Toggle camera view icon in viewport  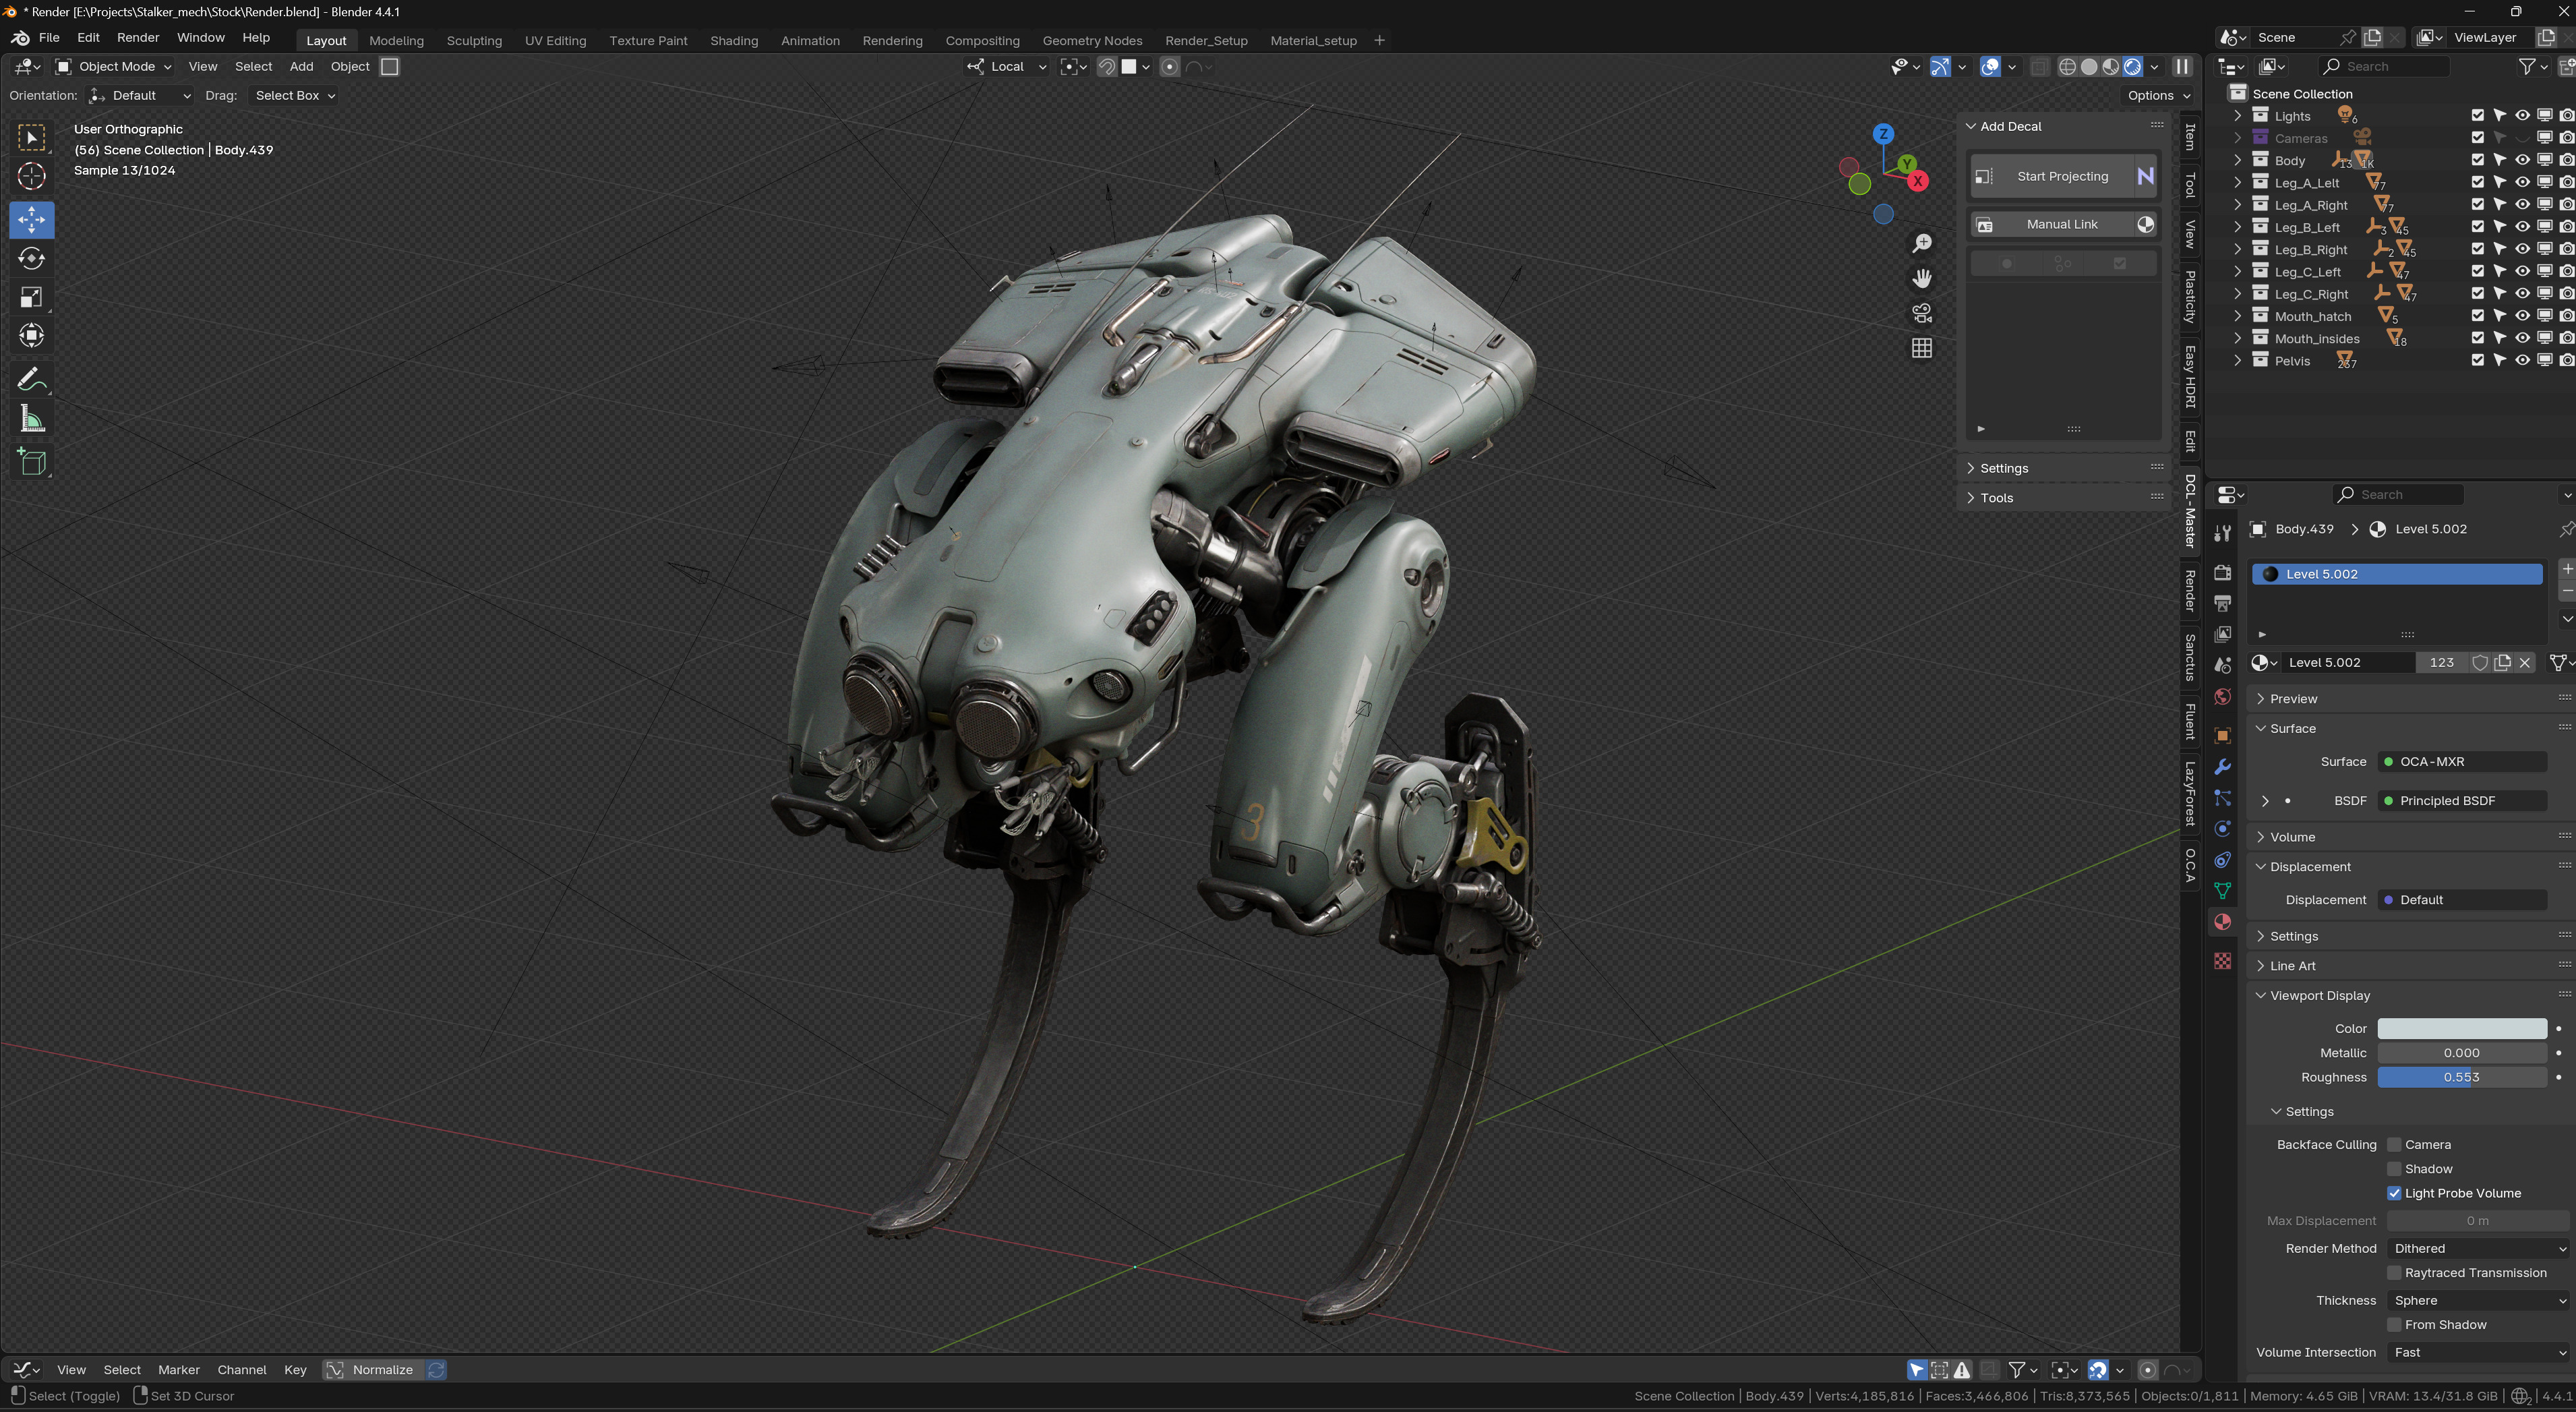[1921, 314]
